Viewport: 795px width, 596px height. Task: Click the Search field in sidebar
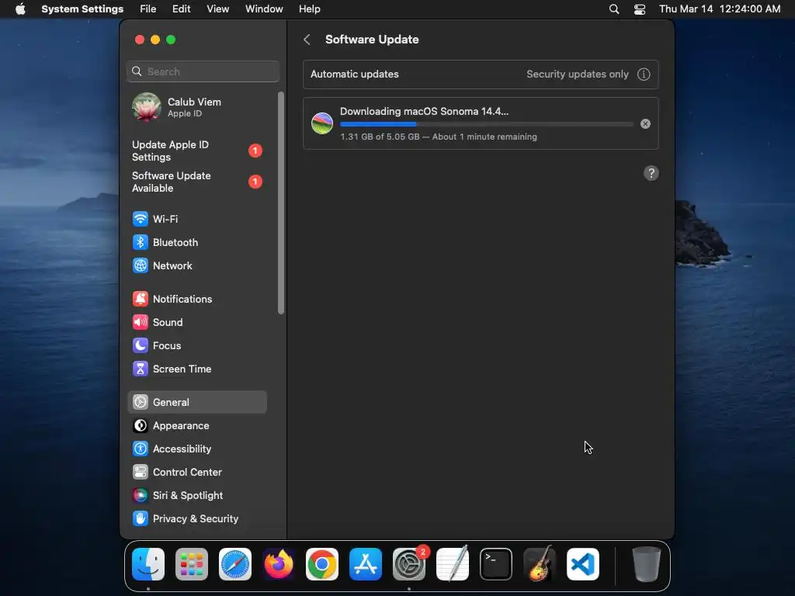point(203,71)
